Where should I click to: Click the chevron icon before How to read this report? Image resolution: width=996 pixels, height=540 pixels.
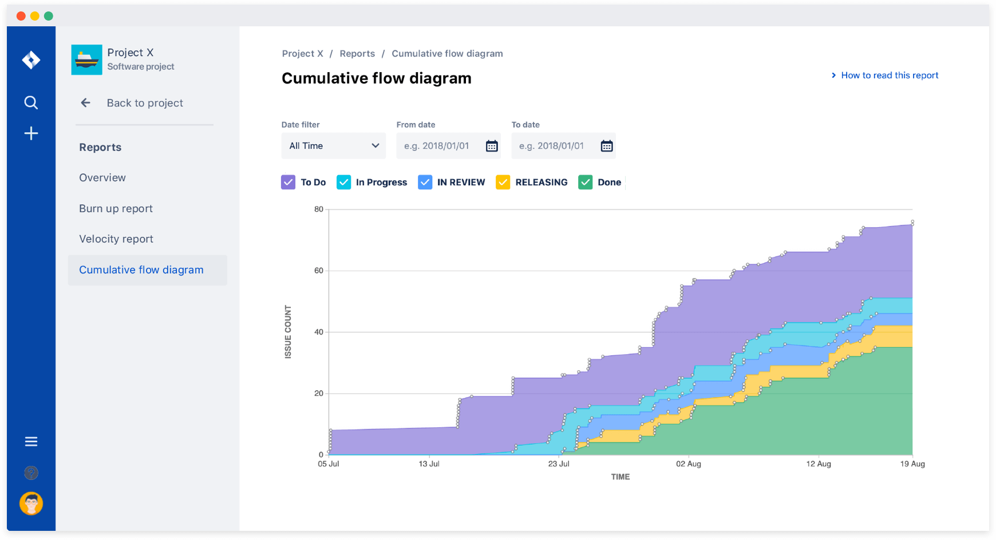834,75
